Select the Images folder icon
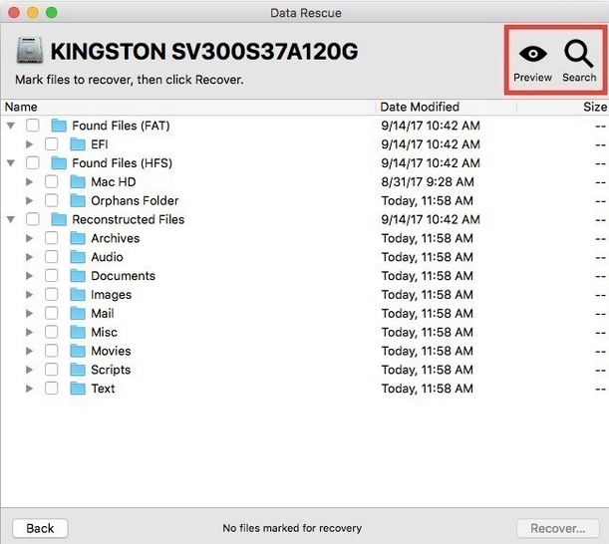 point(78,295)
